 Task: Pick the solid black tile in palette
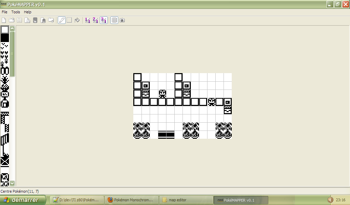5,38
